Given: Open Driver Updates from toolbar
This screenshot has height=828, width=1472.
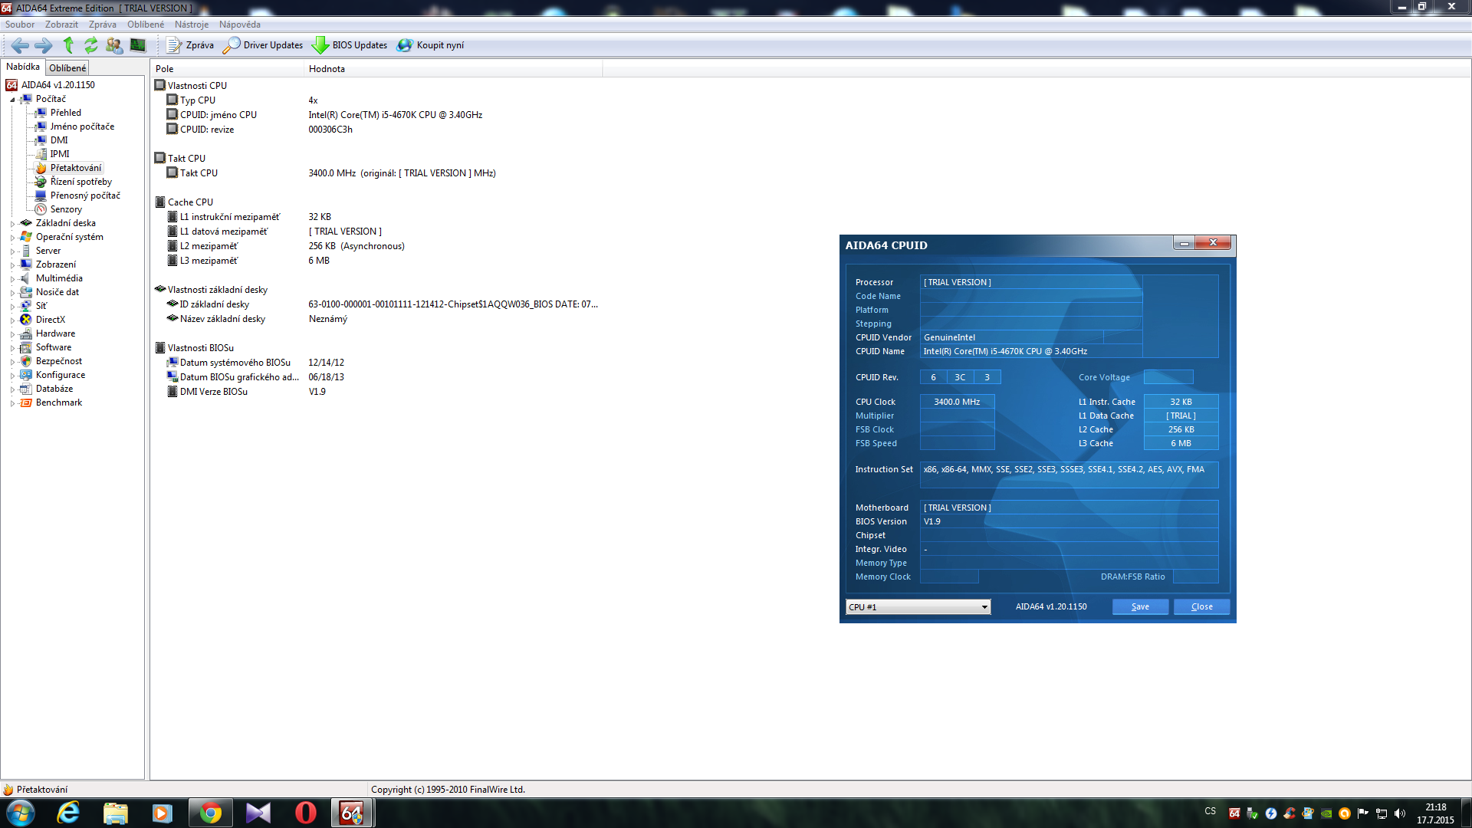Looking at the screenshot, I should [x=263, y=45].
